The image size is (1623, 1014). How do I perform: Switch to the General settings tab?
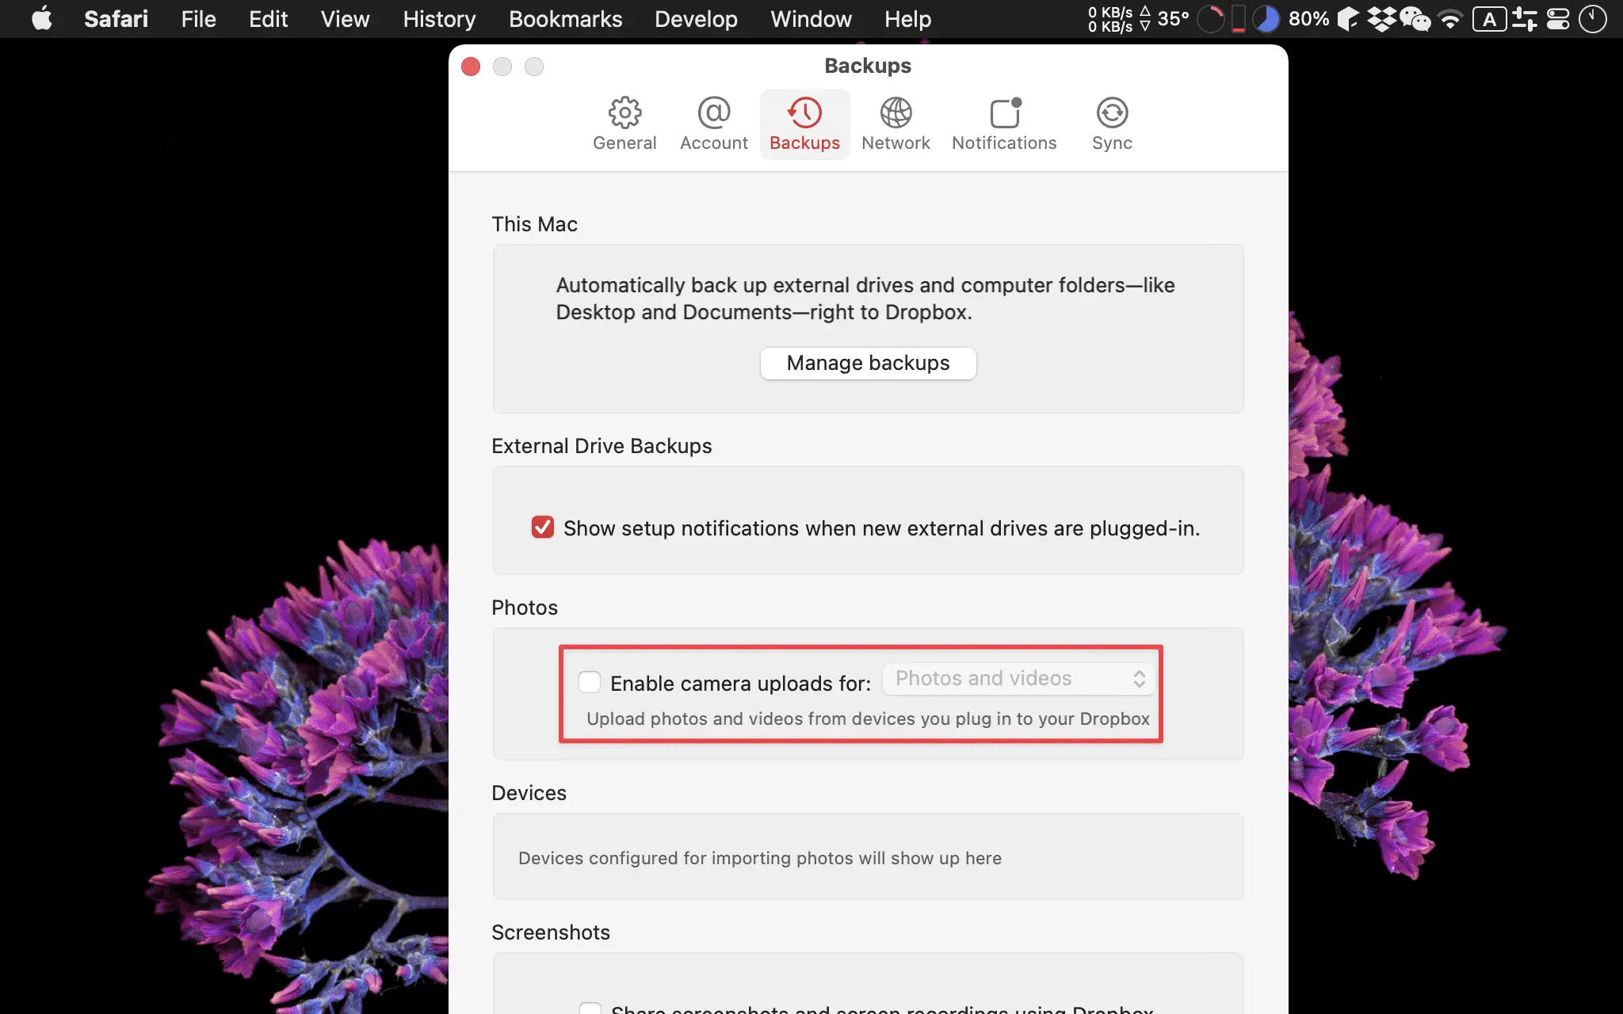click(x=625, y=124)
